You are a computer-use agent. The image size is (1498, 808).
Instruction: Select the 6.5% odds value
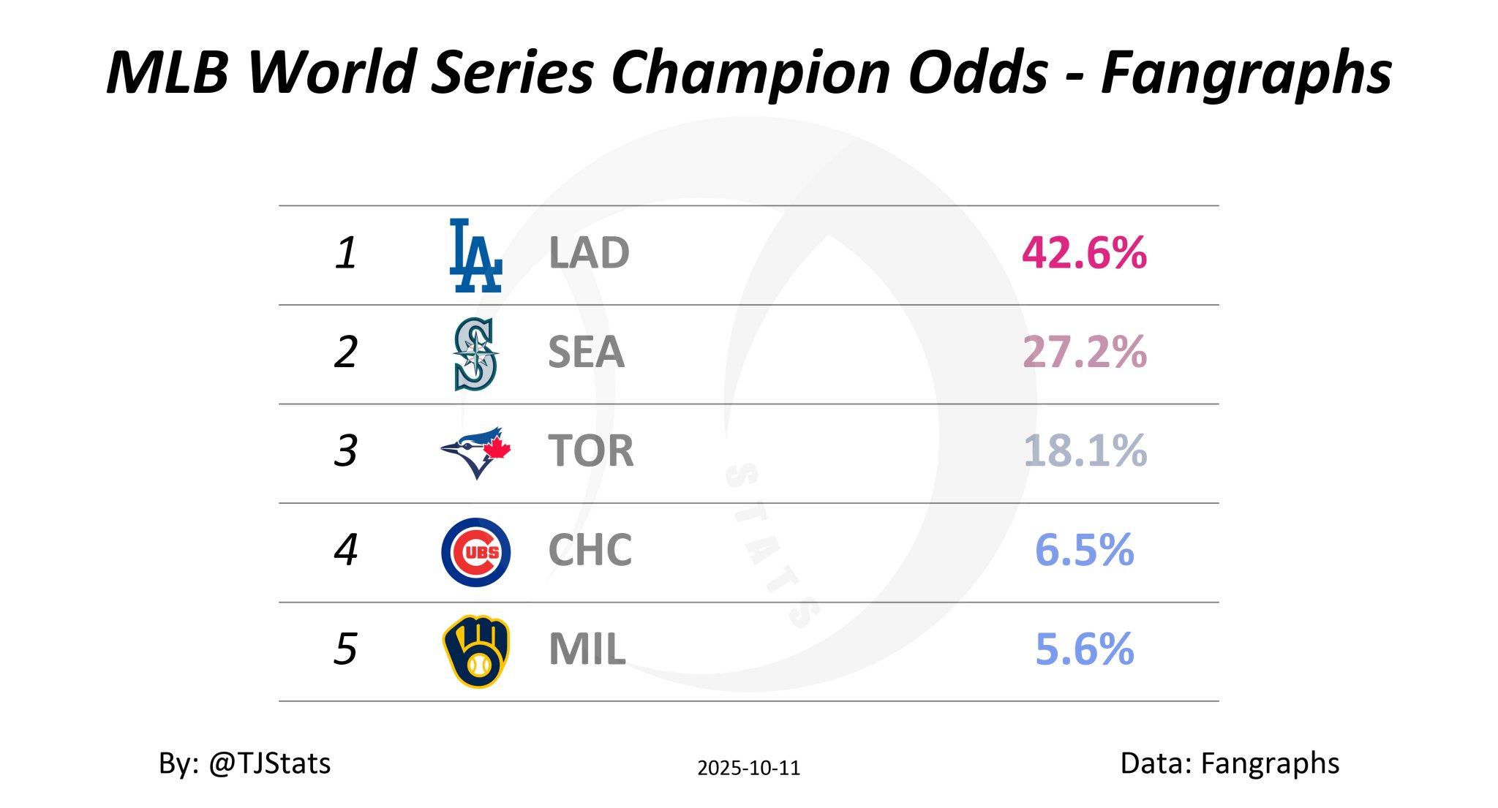click(1084, 551)
